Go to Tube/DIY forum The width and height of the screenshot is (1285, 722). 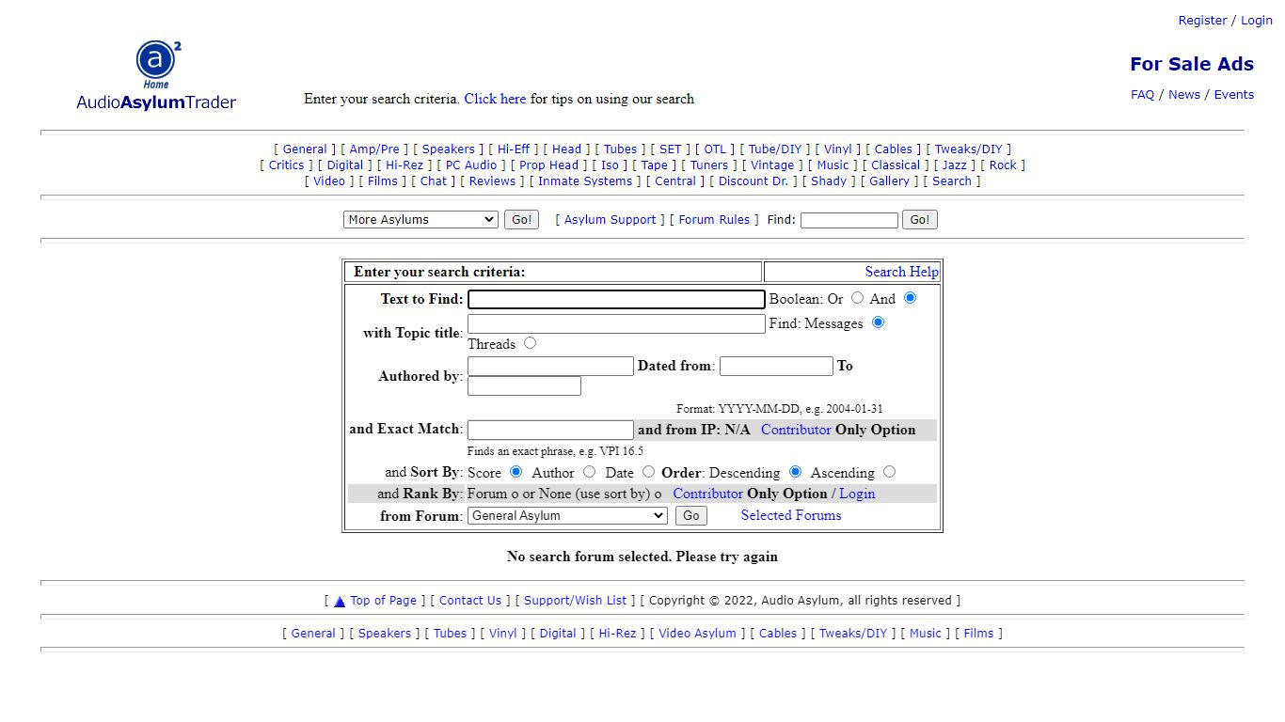click(x=775, y=149)
